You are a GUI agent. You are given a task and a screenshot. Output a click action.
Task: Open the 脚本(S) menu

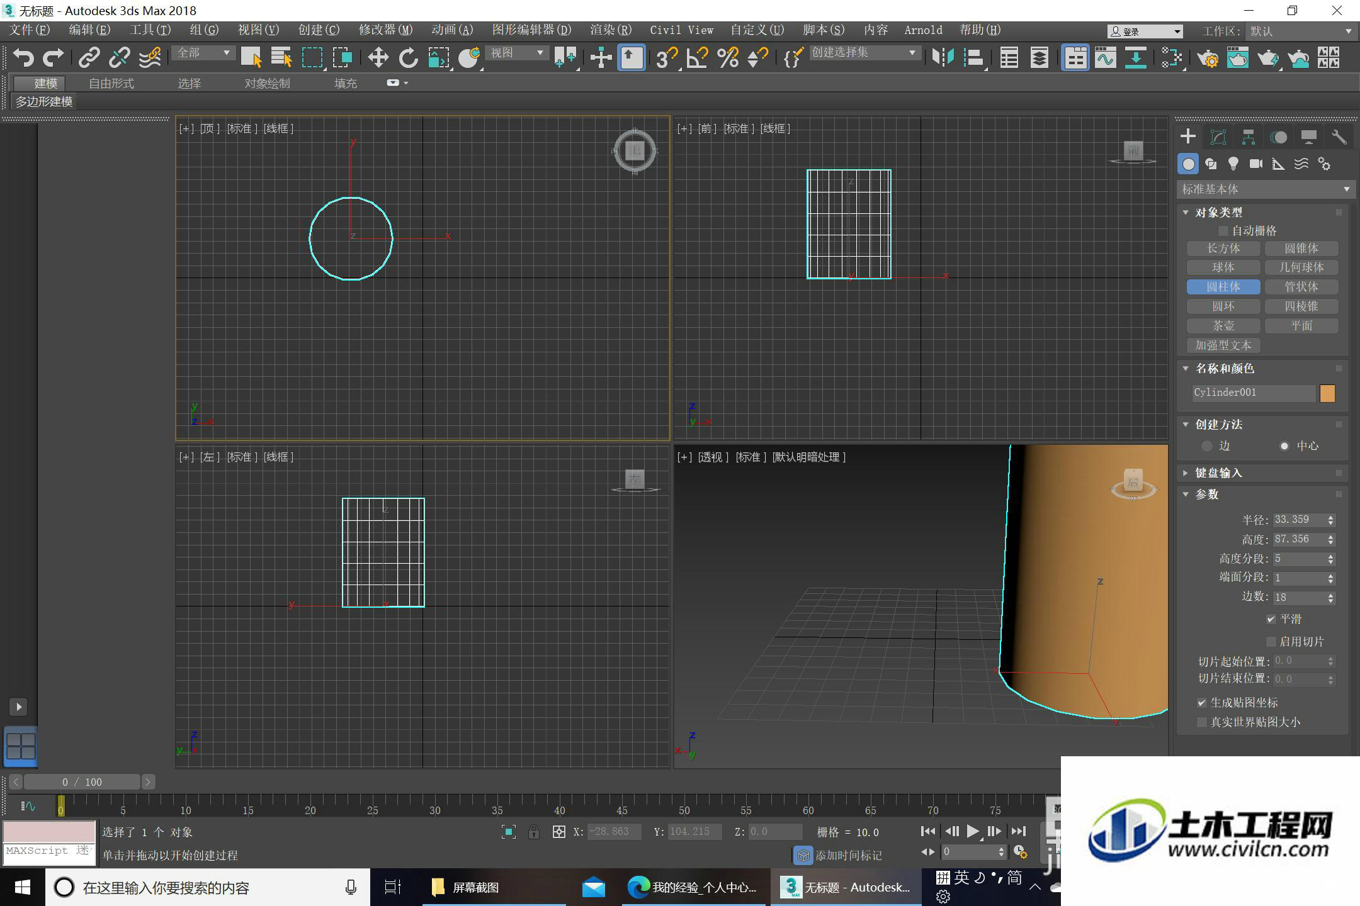click(x=824, y=30)
